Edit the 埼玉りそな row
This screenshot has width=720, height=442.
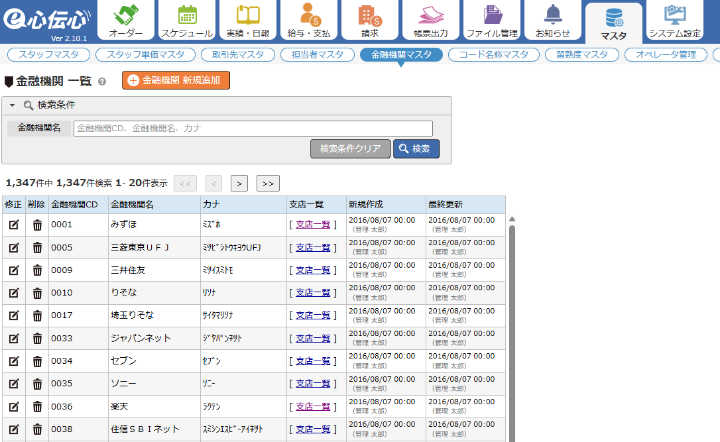coord(14,316)
